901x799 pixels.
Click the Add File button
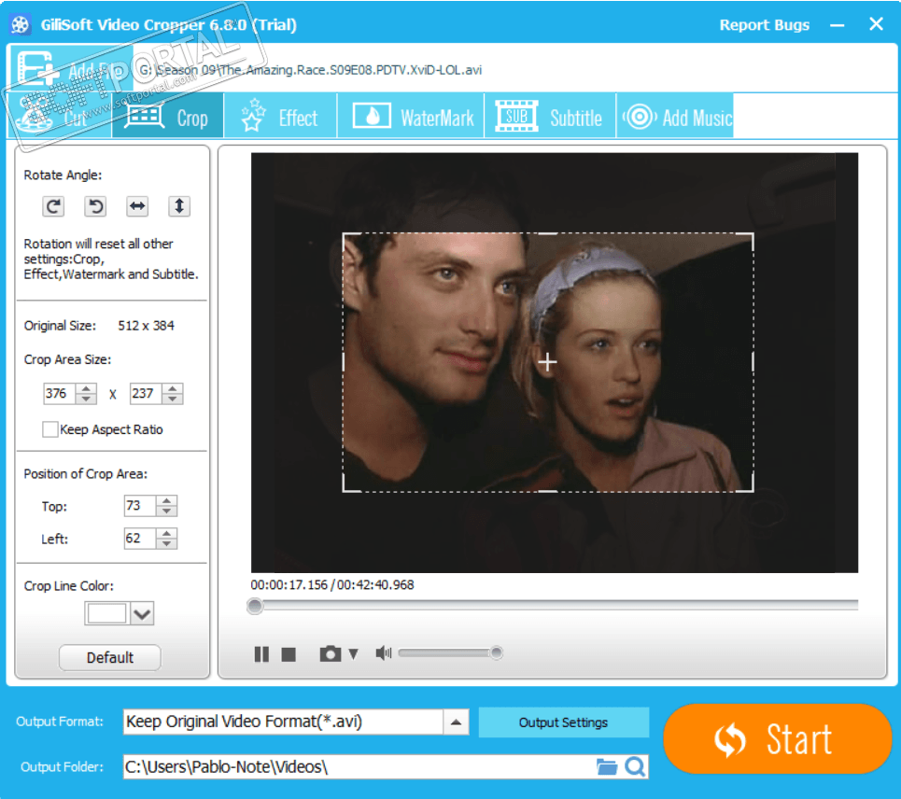pyautogui.click(x=71, y=68)
